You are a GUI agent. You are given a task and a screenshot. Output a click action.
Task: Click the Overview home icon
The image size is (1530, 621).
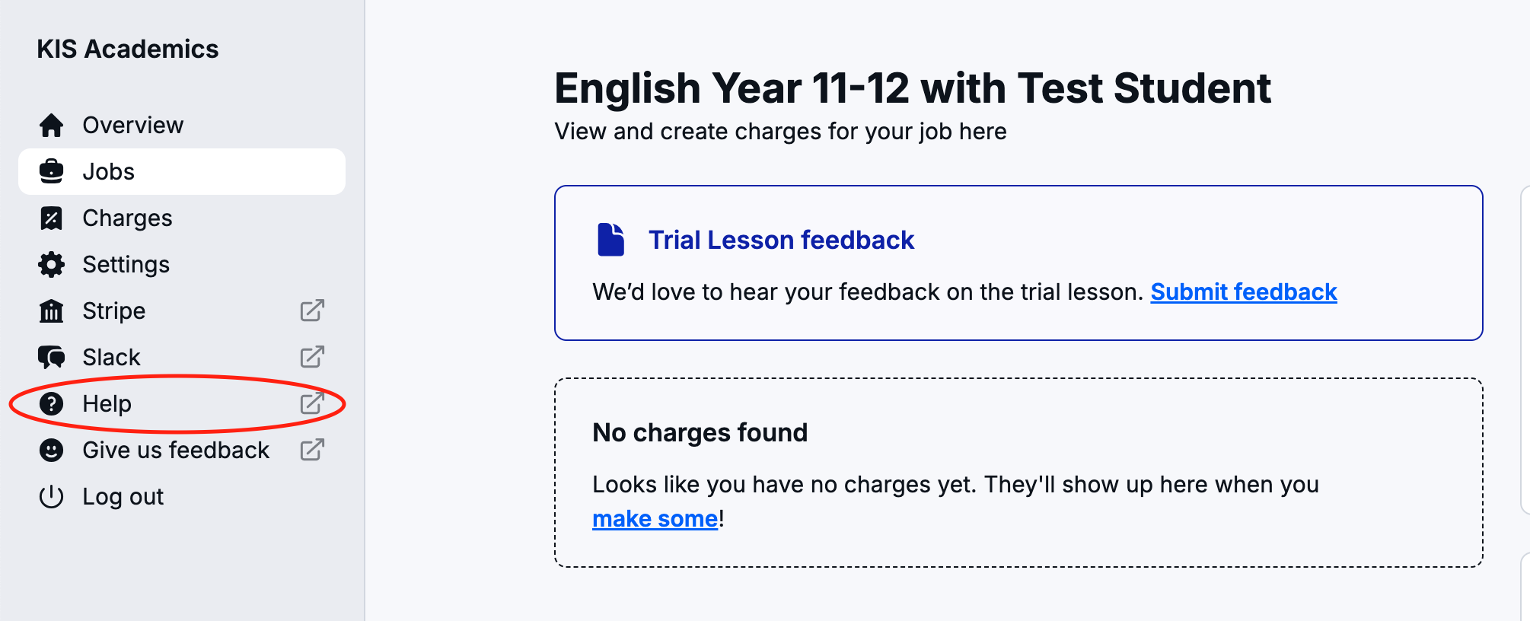click(51, 125)
